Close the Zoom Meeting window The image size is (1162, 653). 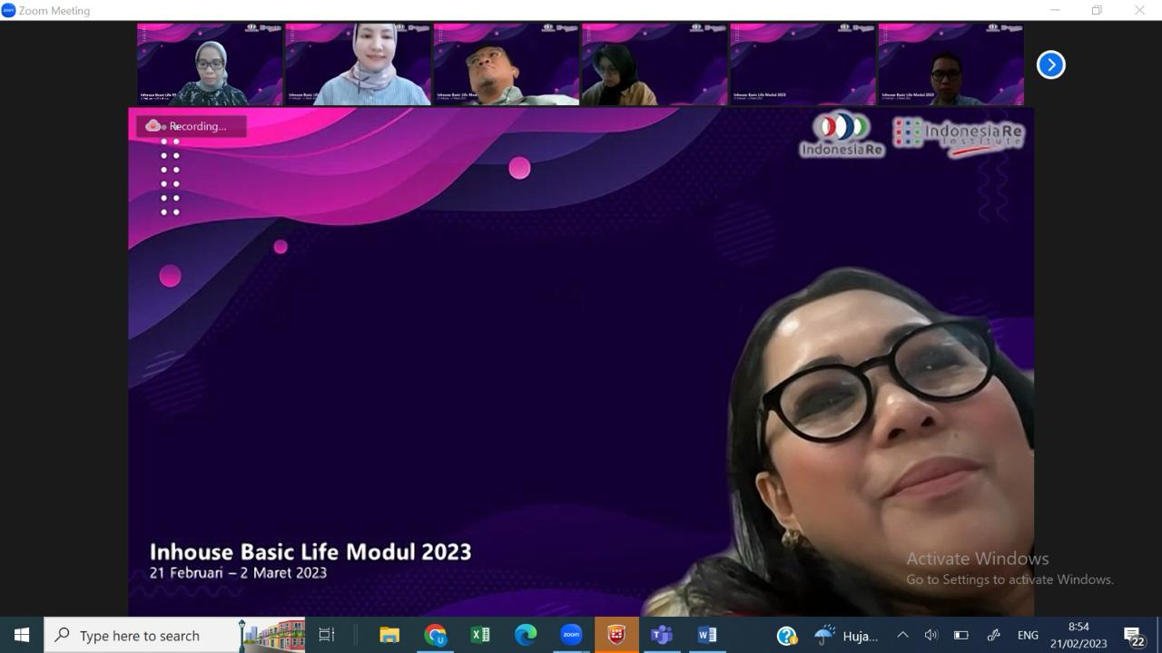1139,10
